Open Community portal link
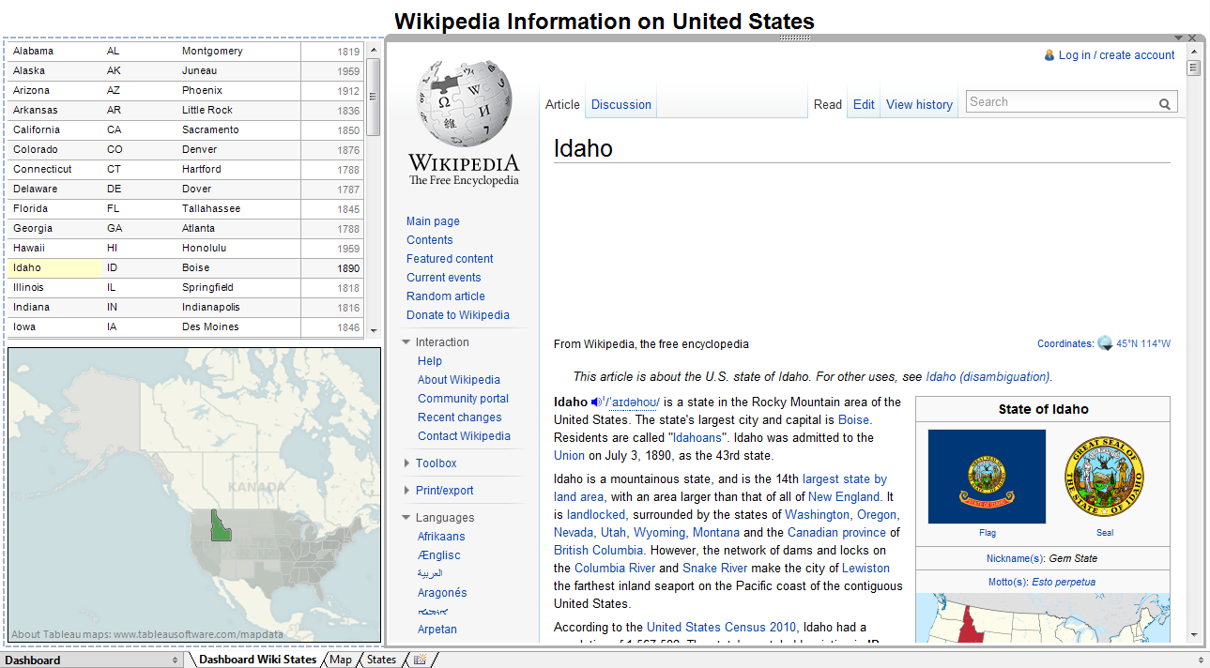The image size is (1210, 668). tap(464, 399)
